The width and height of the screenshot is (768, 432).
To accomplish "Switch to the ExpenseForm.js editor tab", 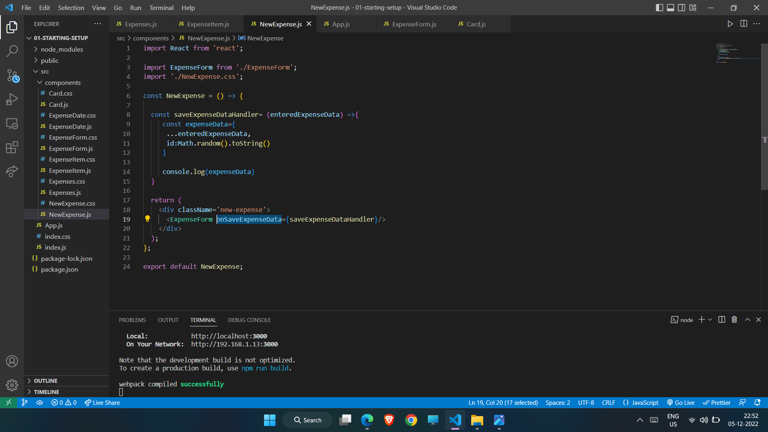I will click(x=414, y=24).
